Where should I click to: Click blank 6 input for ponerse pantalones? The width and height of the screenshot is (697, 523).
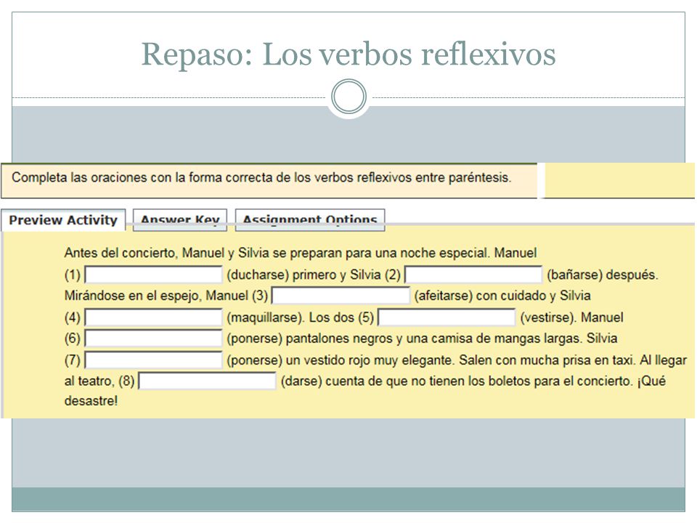[x=153, y=338]
